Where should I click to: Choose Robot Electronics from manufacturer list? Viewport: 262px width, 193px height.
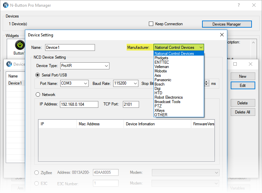click(x=178, y=97)
